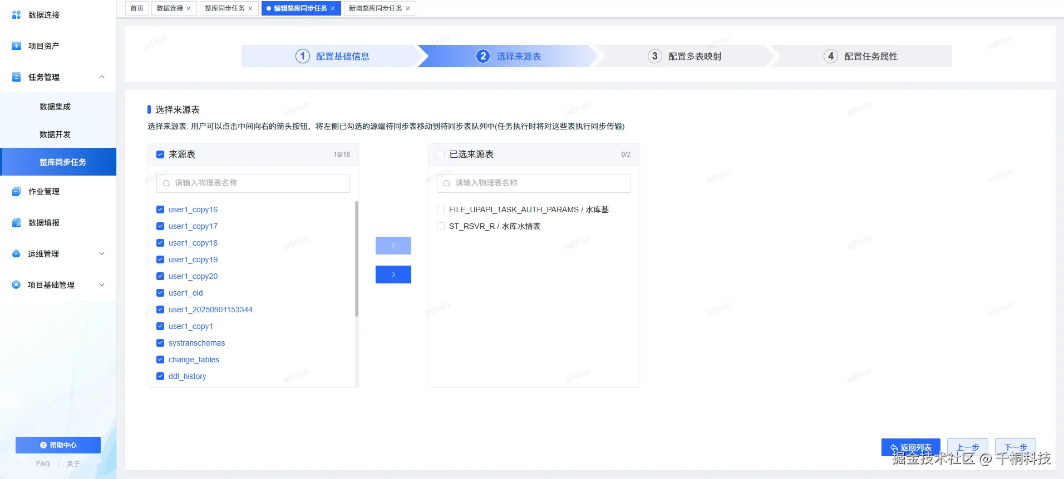Uncheck change_tables checkbox

(160, 360)
